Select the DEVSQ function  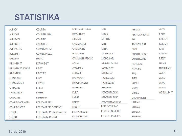coord(40,59)
